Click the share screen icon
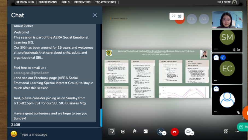The height and width of the screenshot is (140, 248). [123, 132]
